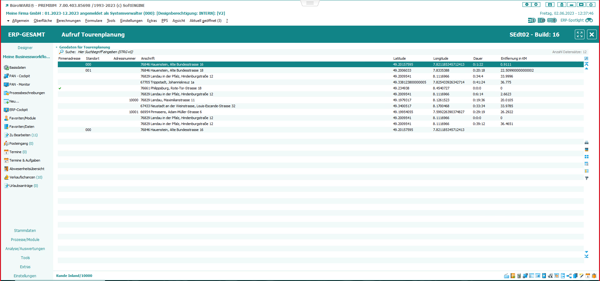600x281 pixels.
Task: Click the chat messages counter icon
Action: (x=552, y=20)
